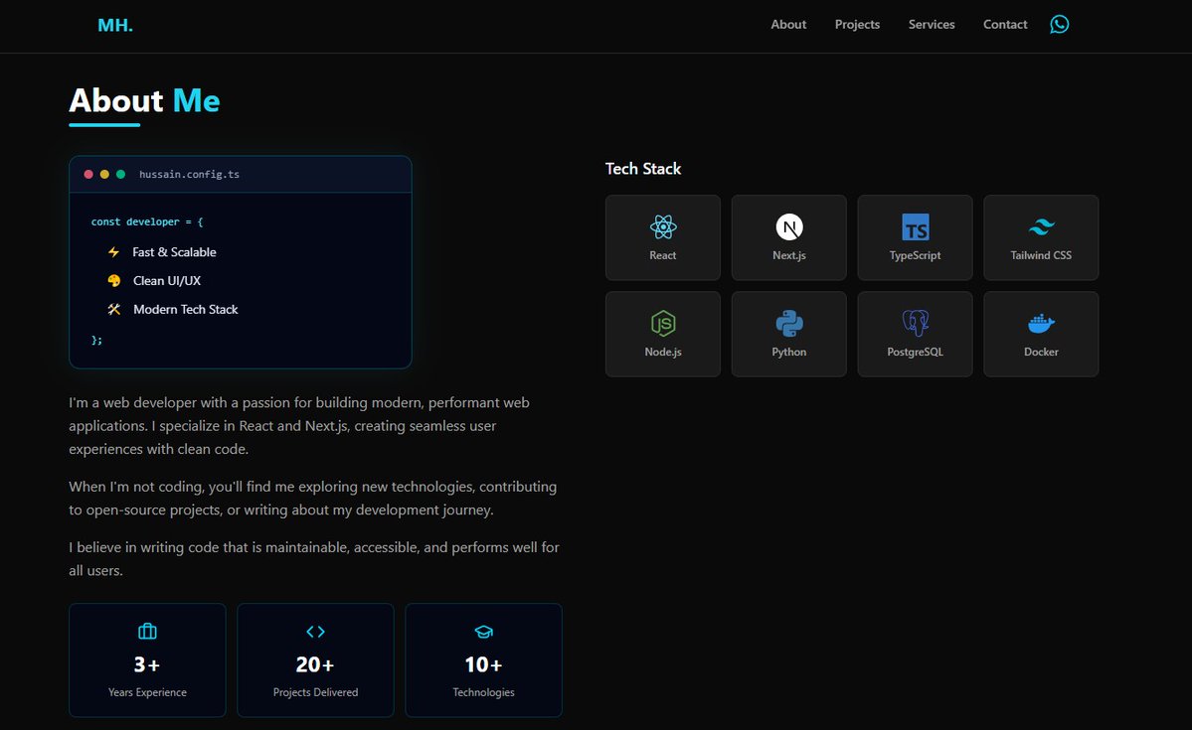Screen dimensions: 1192x730
Task: Click the 'Tech Stack' heading
Action: pos(643,169)
